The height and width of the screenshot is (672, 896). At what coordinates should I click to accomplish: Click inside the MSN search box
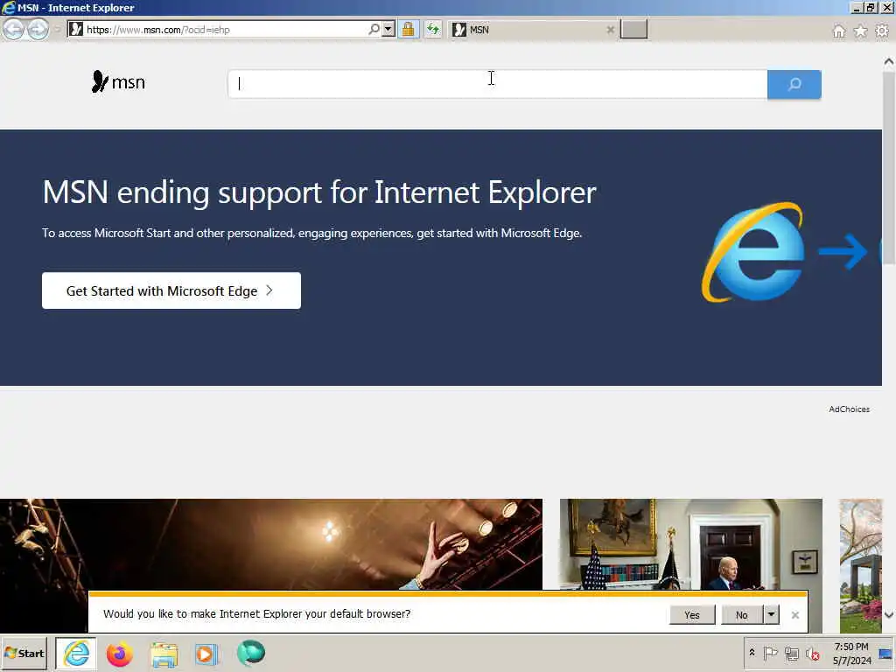point(497,84)
